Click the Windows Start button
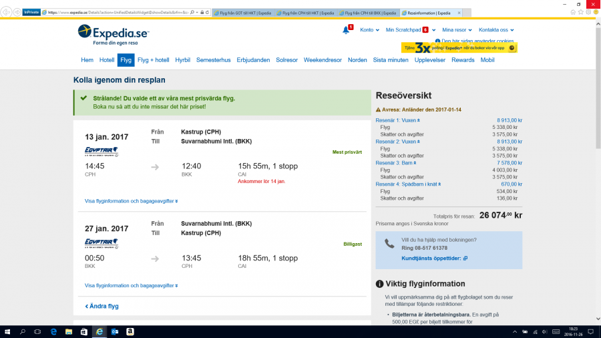601x338 pixels. click(7, 331)
